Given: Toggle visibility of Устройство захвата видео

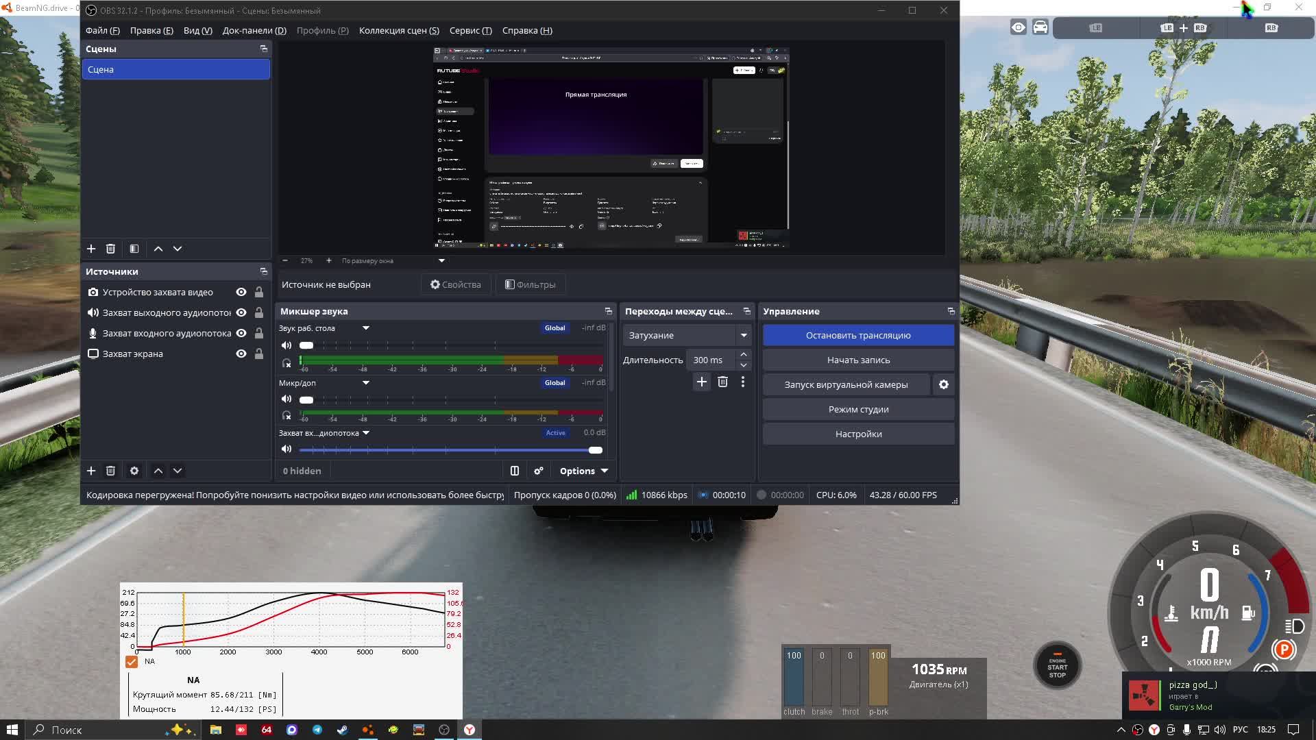Looking at the screenshot, I should (241, 292).
